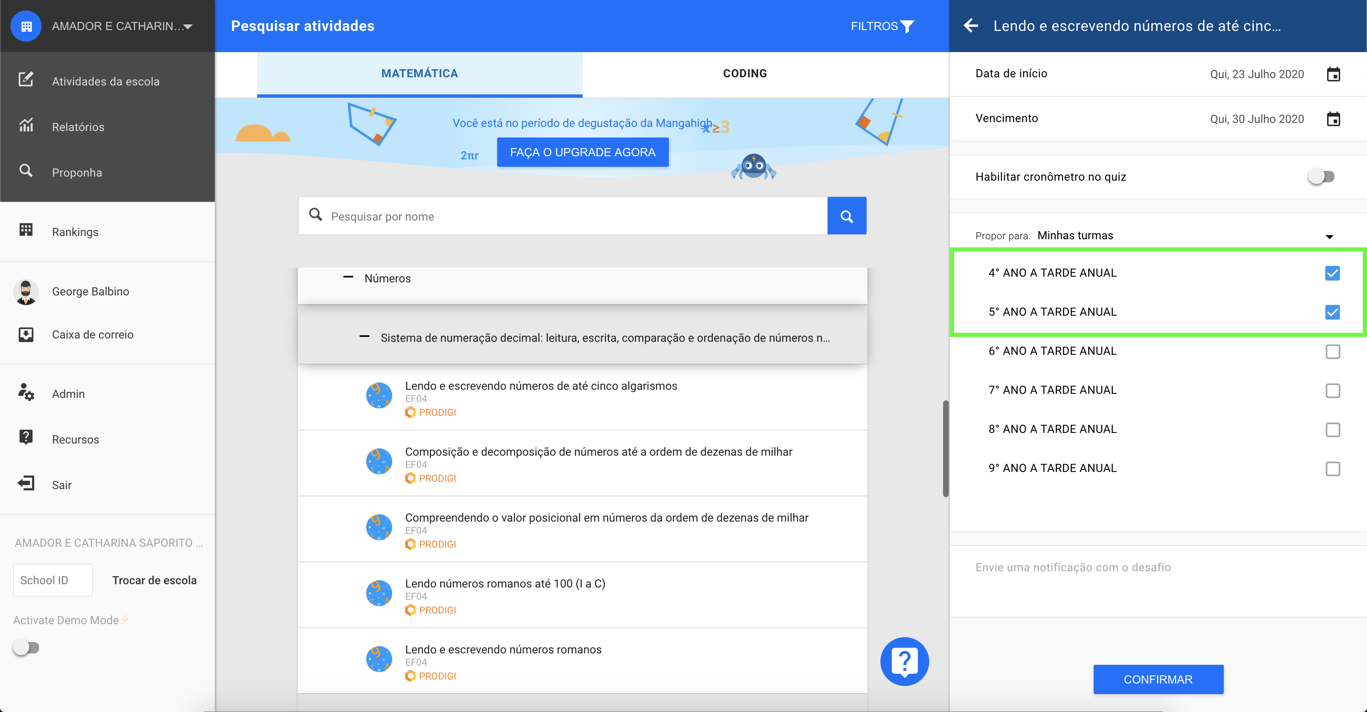Click icon of Lendo números romanos até 100
This screenshot has height=712, width=1367.
tap(379, 593)
